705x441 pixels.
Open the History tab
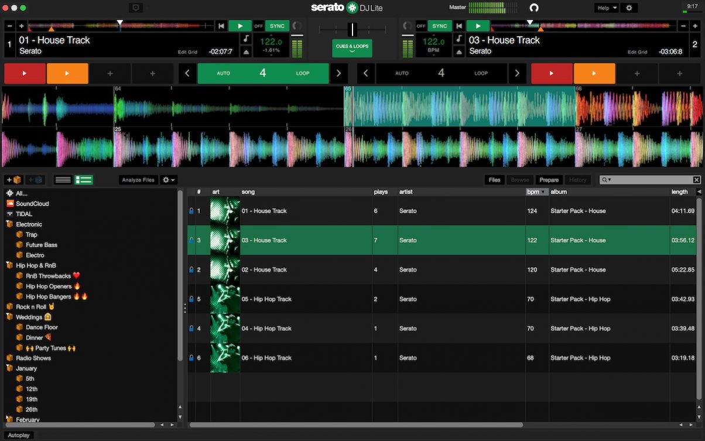(x=578, y=180)
